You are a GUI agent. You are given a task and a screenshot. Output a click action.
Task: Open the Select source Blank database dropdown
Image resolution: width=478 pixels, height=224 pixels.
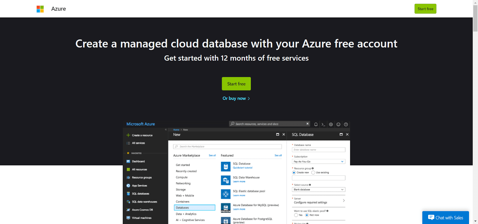[318, 189]
